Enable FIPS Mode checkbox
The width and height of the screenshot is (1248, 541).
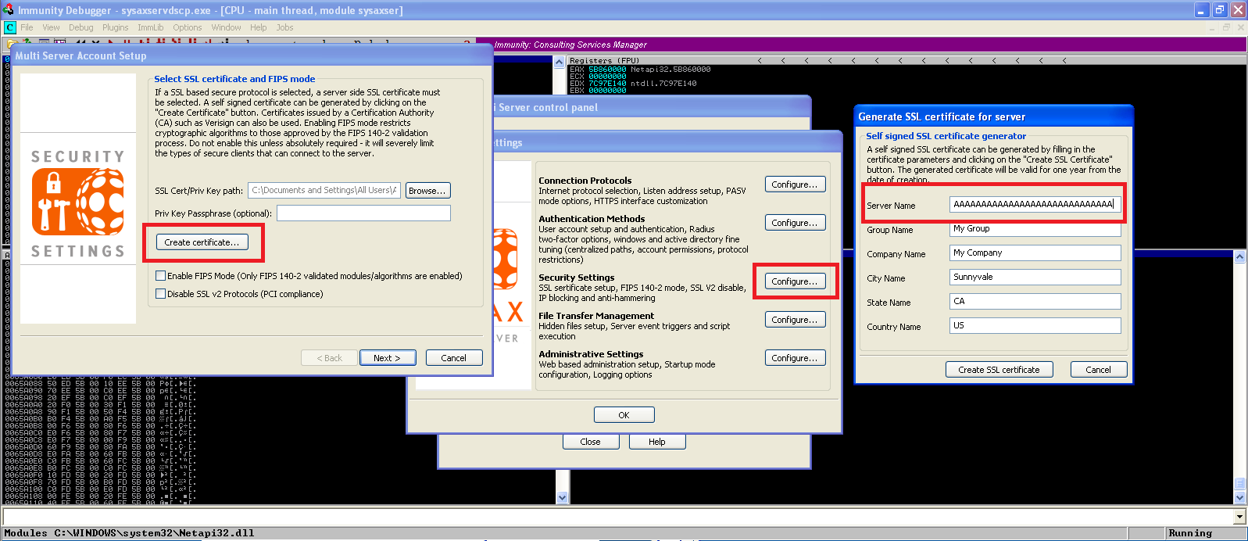160,276
